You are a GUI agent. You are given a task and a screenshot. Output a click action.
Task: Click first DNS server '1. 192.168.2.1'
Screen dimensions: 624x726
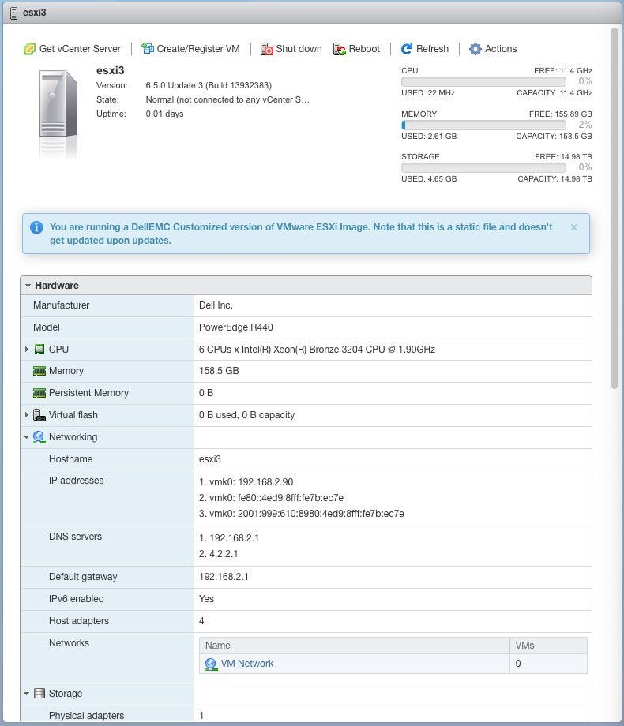pos(229,538)
